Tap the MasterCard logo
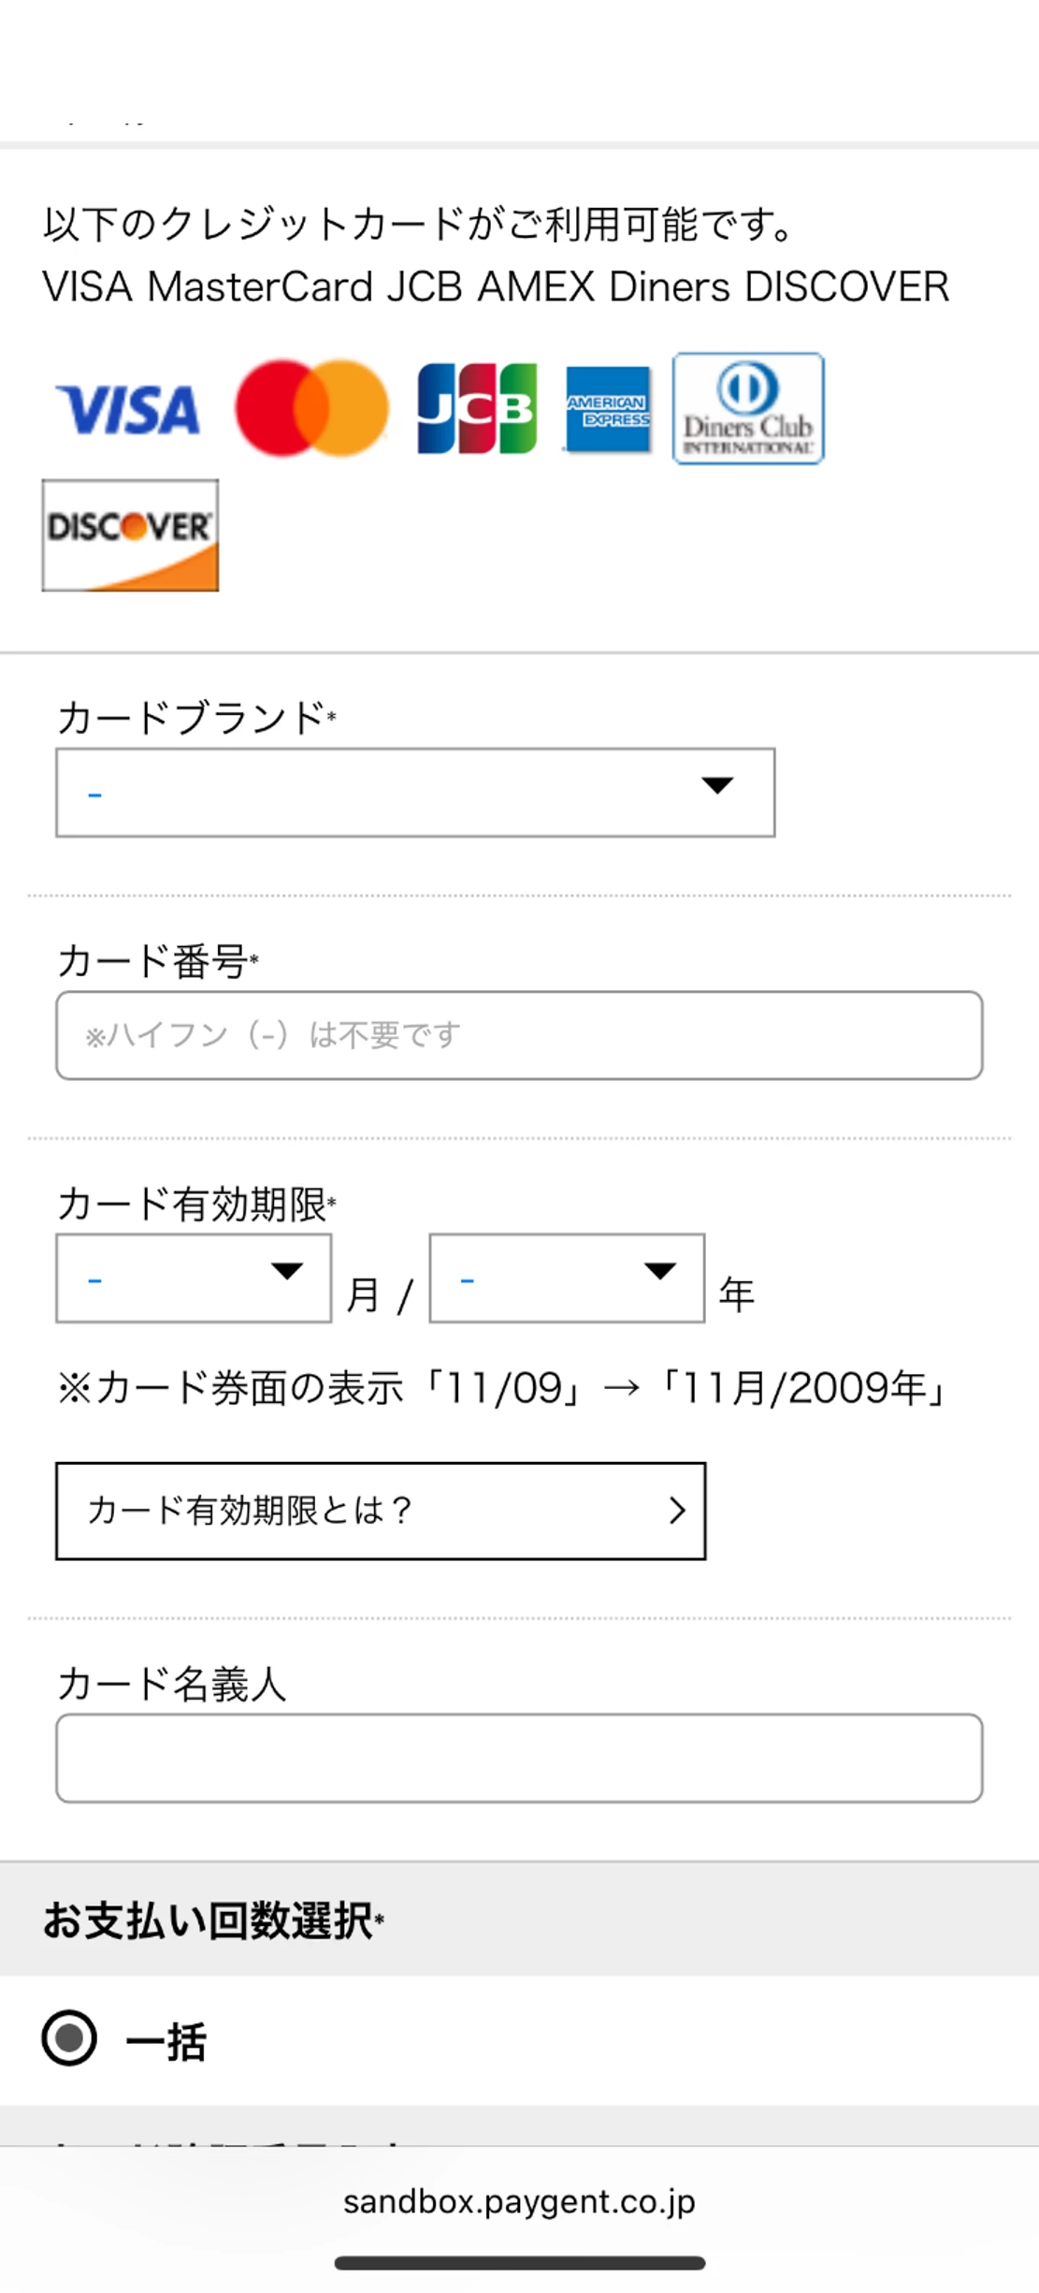1039x2293 pixels. [x=311, y=408]
